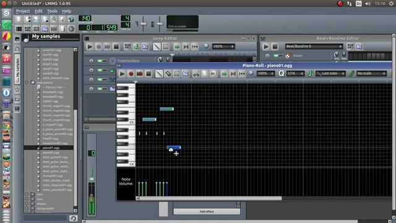The image size is (396, 223).
Task: Mute the fourth Song-Editor track
Action: 100,89
